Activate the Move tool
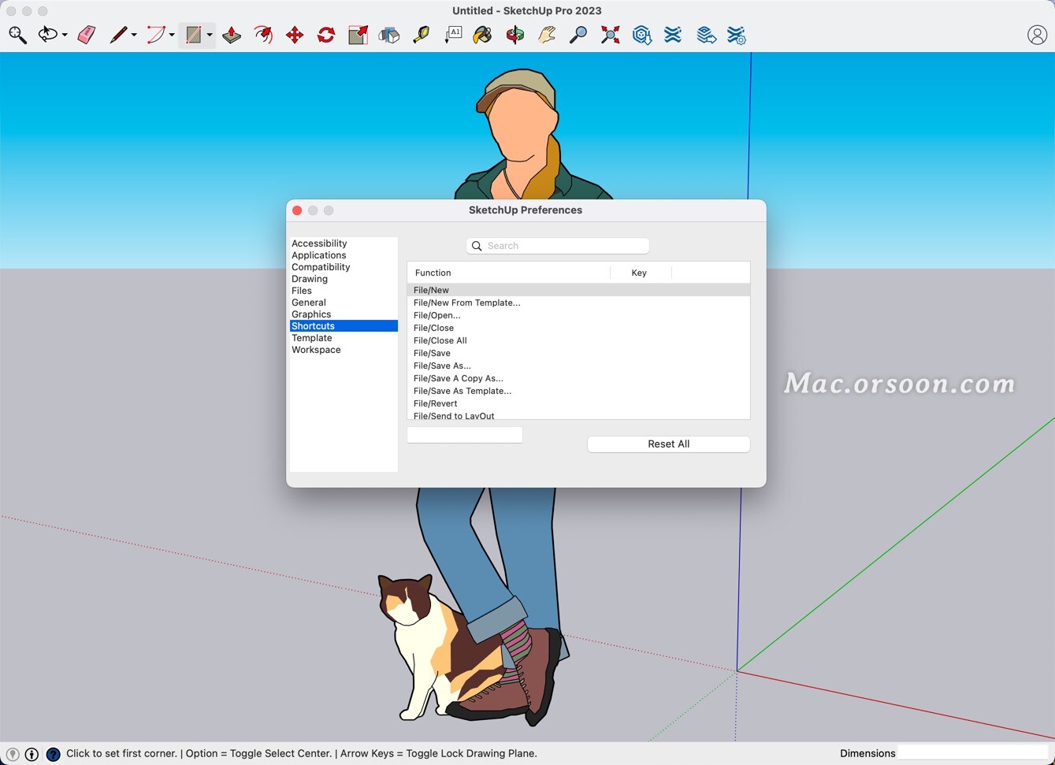Viewport: 1055px width, 765px height. (x=295, y=35)
